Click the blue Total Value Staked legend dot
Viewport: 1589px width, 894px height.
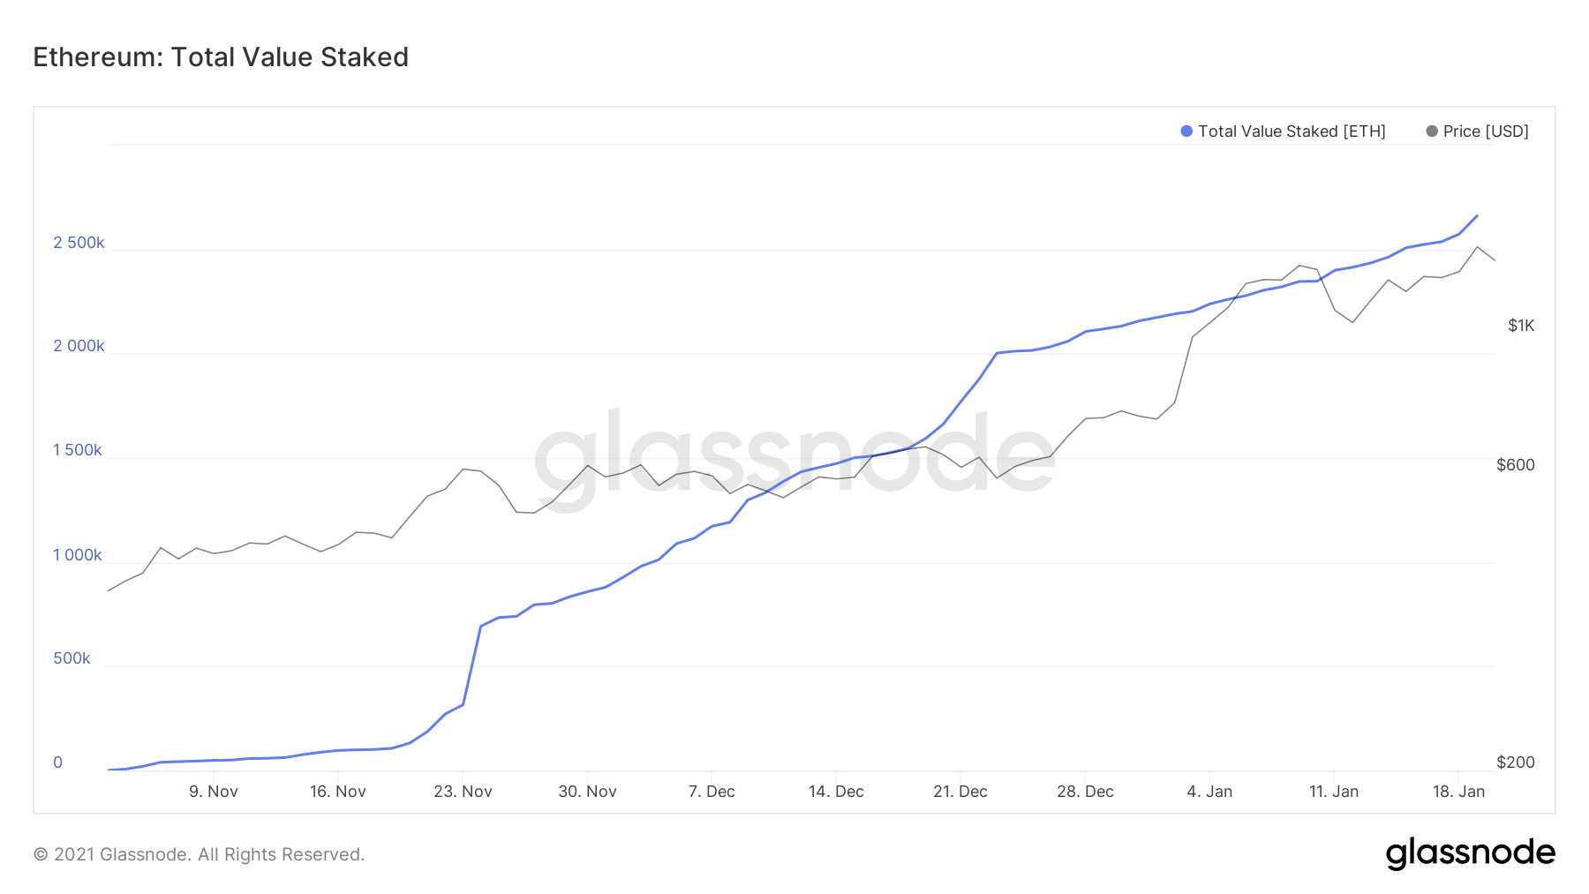point(1186,131)
